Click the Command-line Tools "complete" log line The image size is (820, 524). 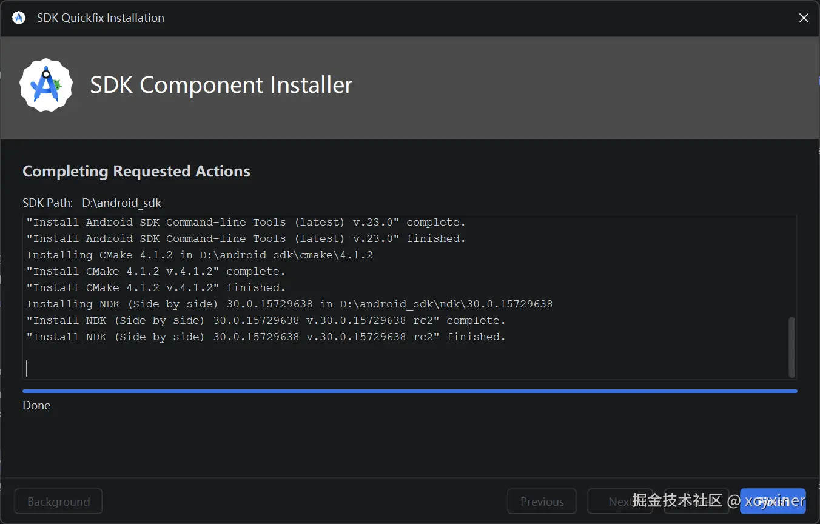(246, 223)
